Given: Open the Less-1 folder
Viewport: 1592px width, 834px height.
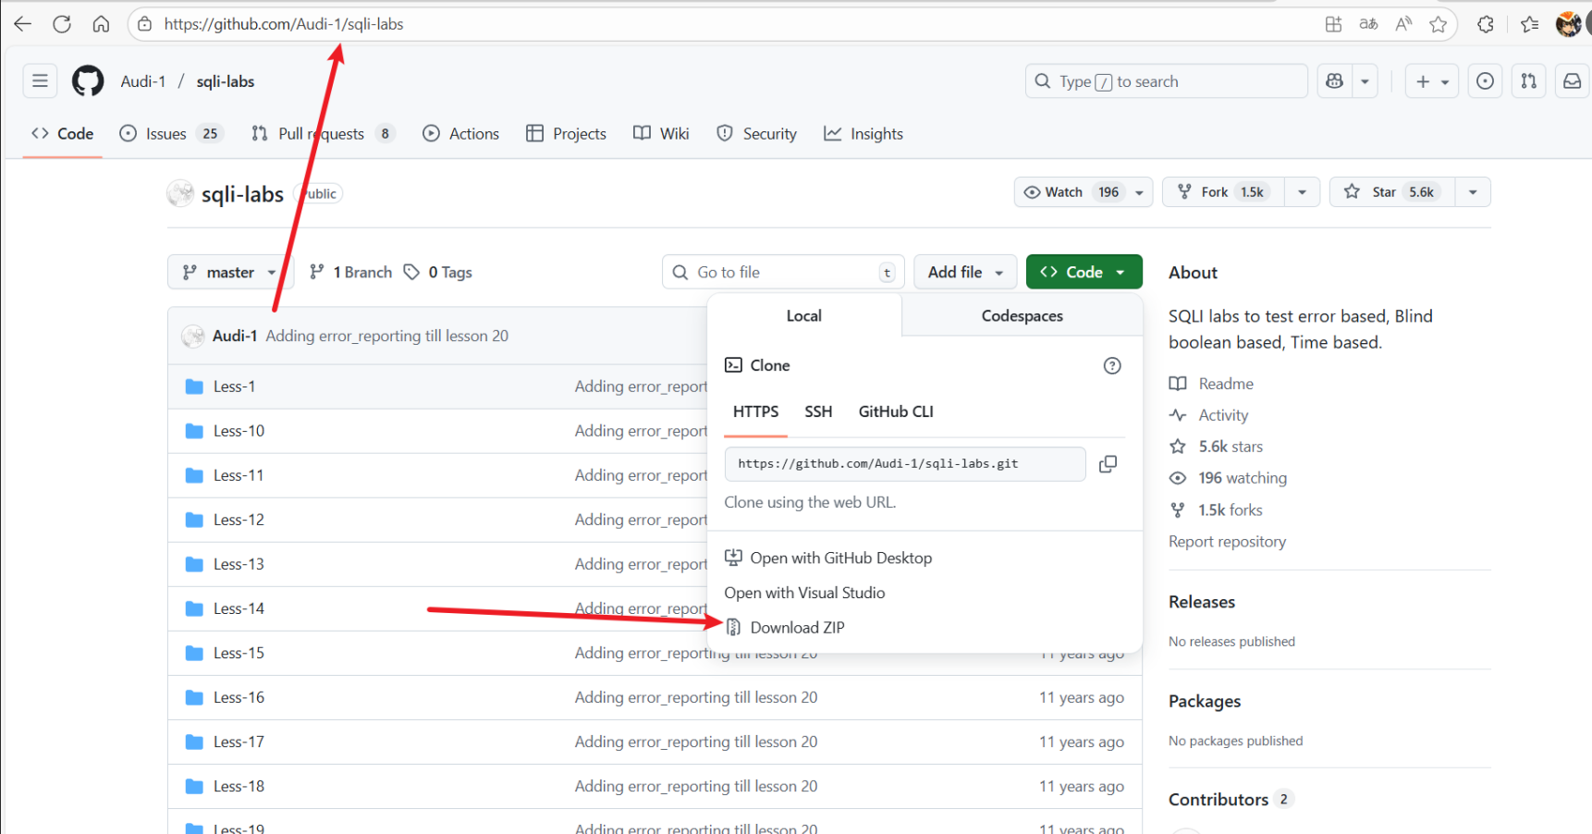Looking at the screenshot, I should (234, 386).
